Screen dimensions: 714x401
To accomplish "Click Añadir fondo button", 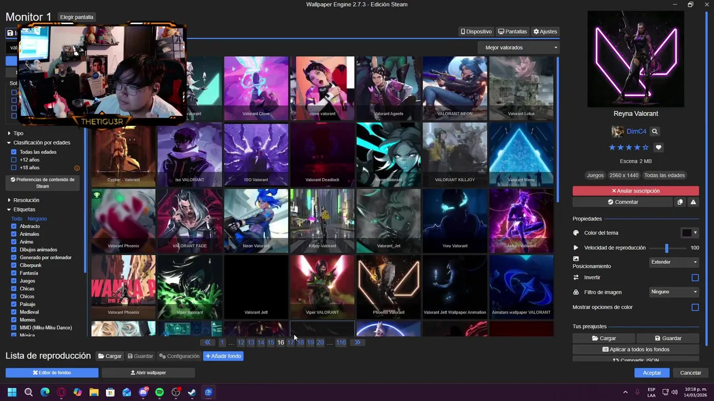I will point(223,356).
